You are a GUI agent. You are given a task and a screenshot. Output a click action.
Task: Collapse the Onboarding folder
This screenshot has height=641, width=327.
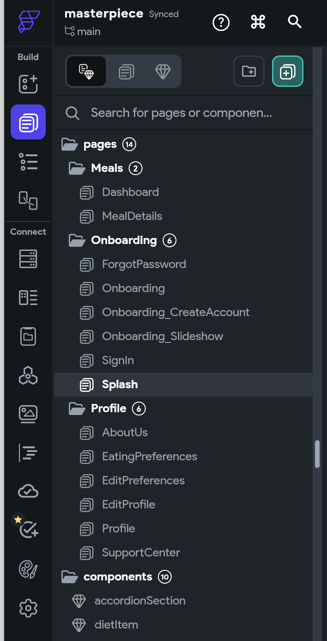(77, 240)
